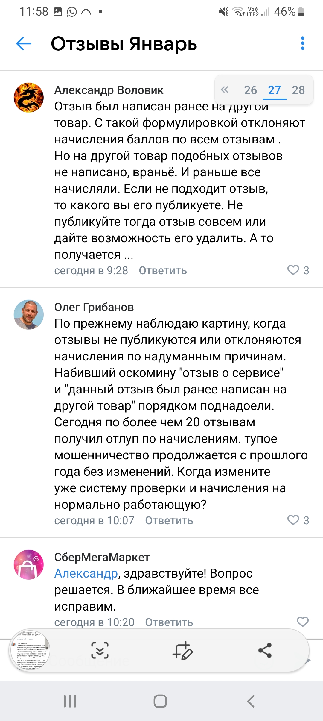Go to page 28
The width and height of the screenshot is (323, 721).
click(x=298, y=90)
